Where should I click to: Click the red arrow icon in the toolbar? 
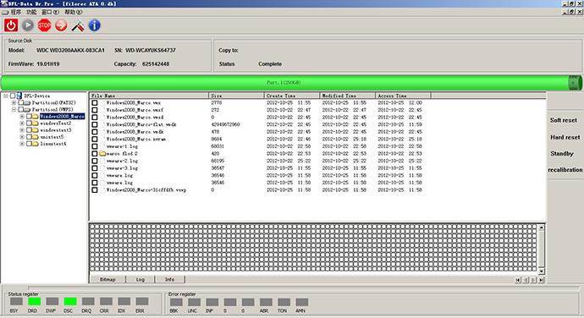click(x=61, y=25)
